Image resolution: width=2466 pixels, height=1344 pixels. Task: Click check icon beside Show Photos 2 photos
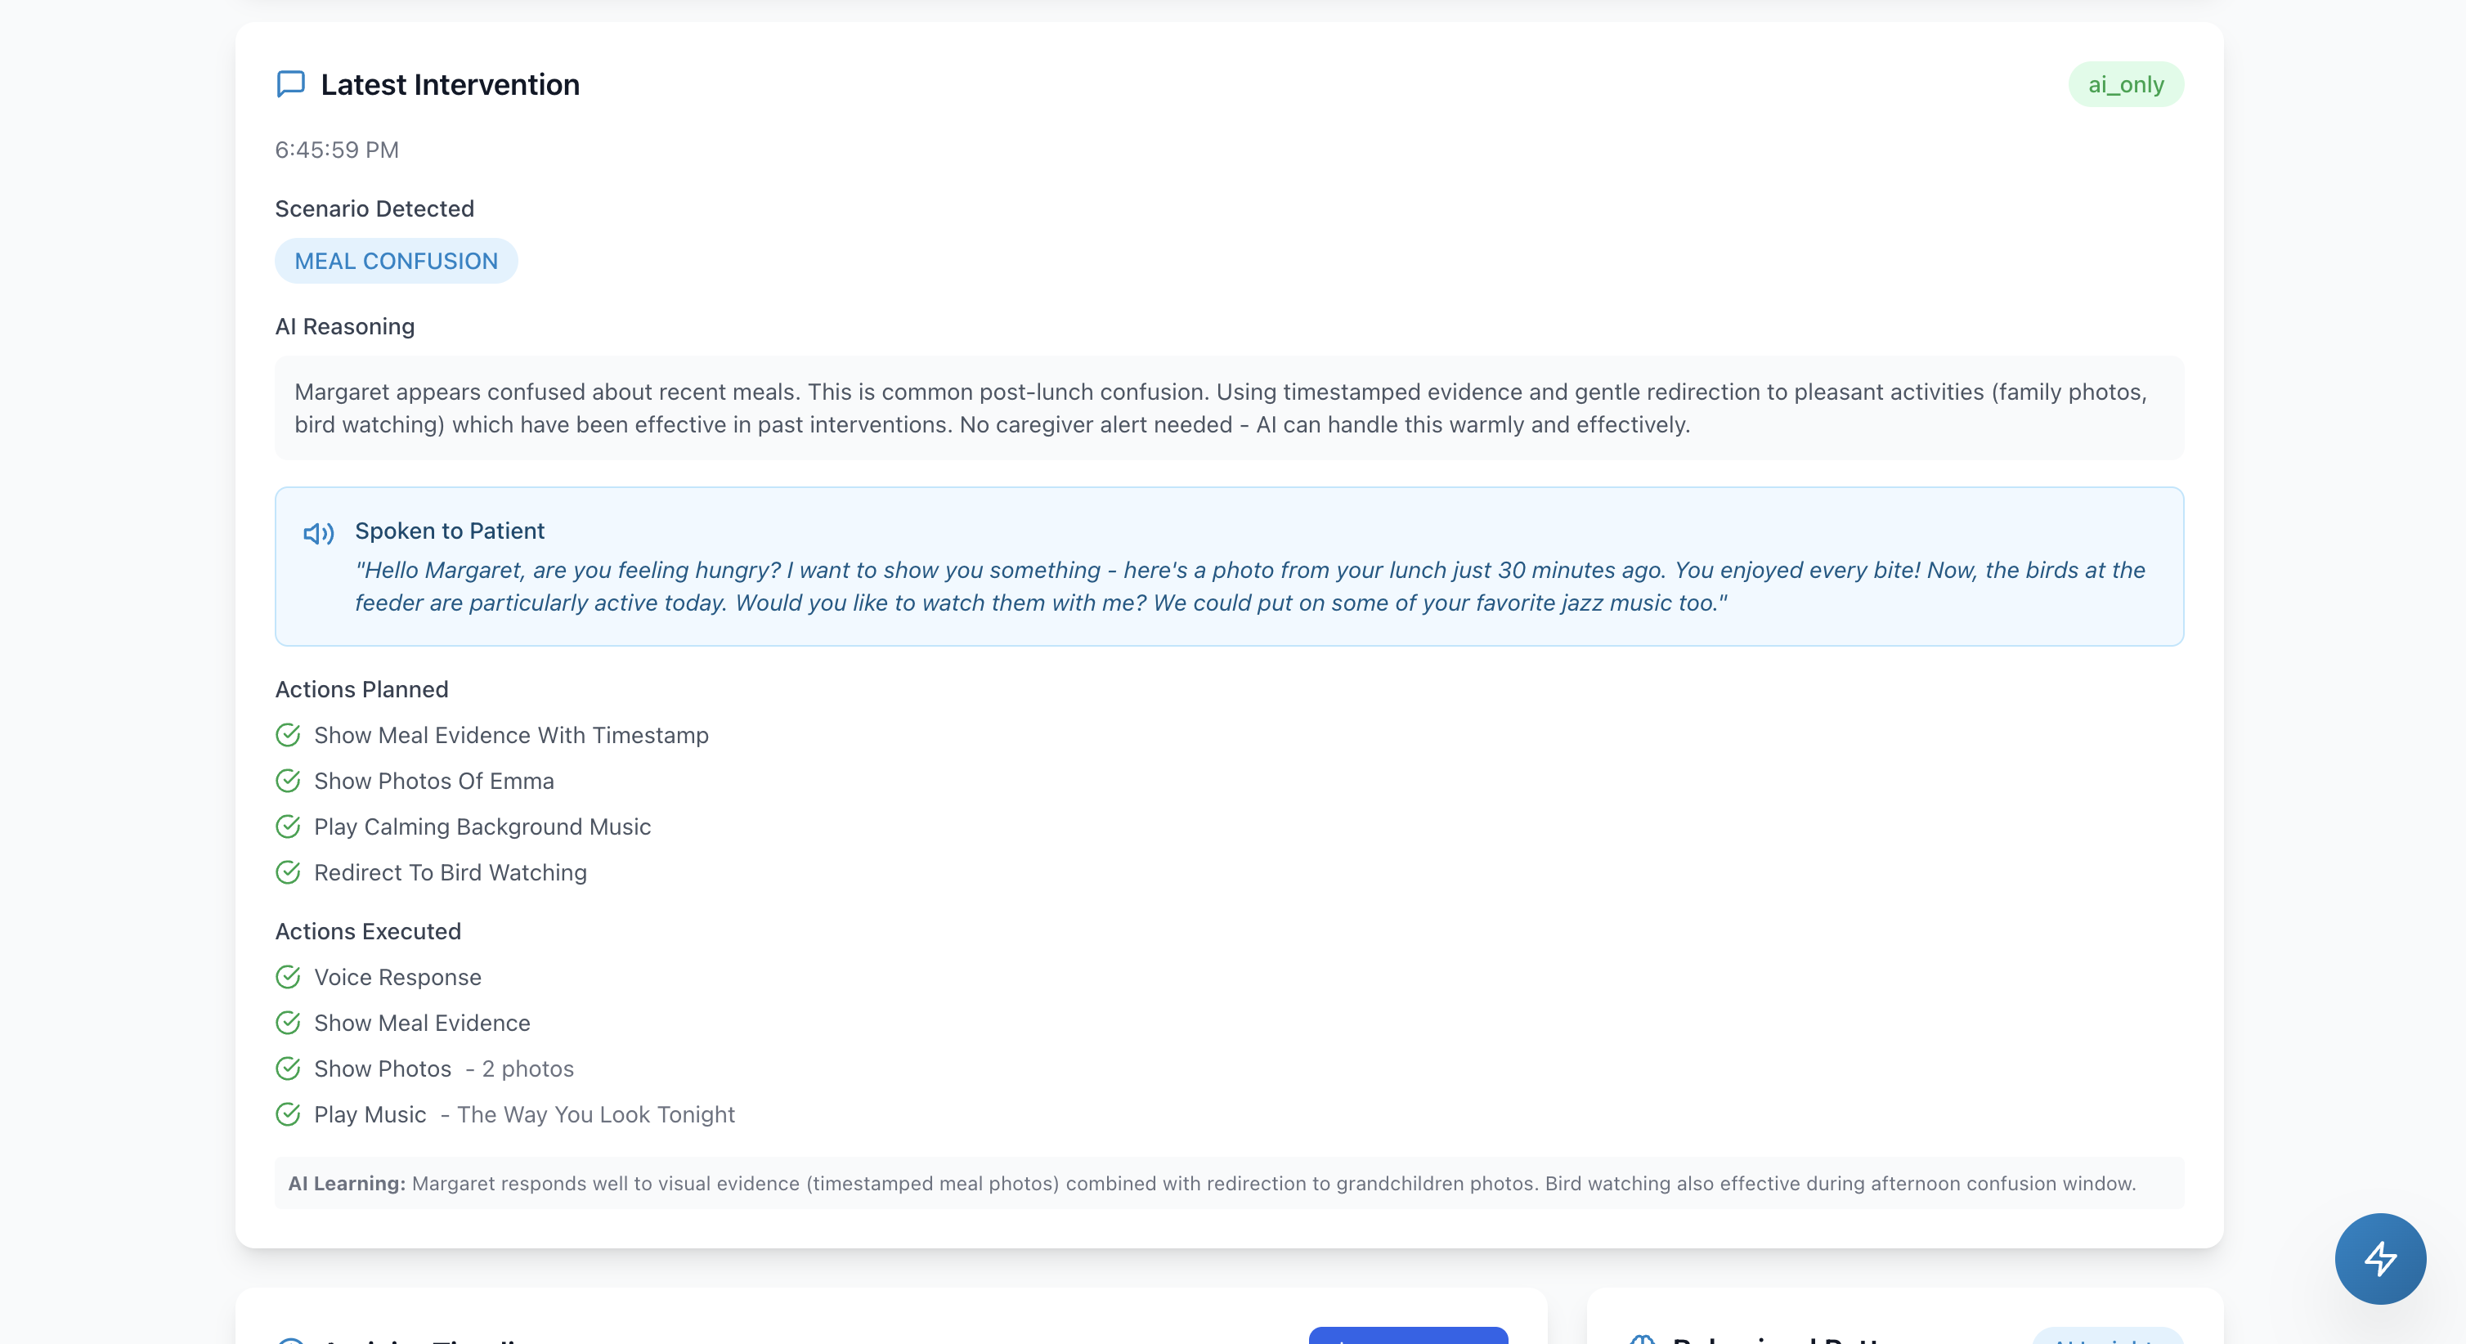288,1068
